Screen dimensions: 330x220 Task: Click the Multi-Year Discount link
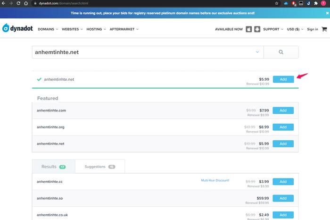215,180
